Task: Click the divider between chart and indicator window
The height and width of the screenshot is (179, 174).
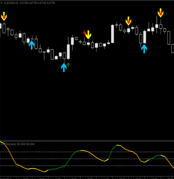Action: (87, 141)
